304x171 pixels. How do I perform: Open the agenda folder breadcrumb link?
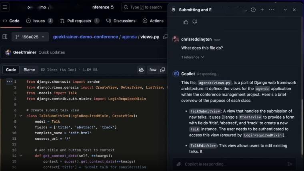click(x=129, y=37)
